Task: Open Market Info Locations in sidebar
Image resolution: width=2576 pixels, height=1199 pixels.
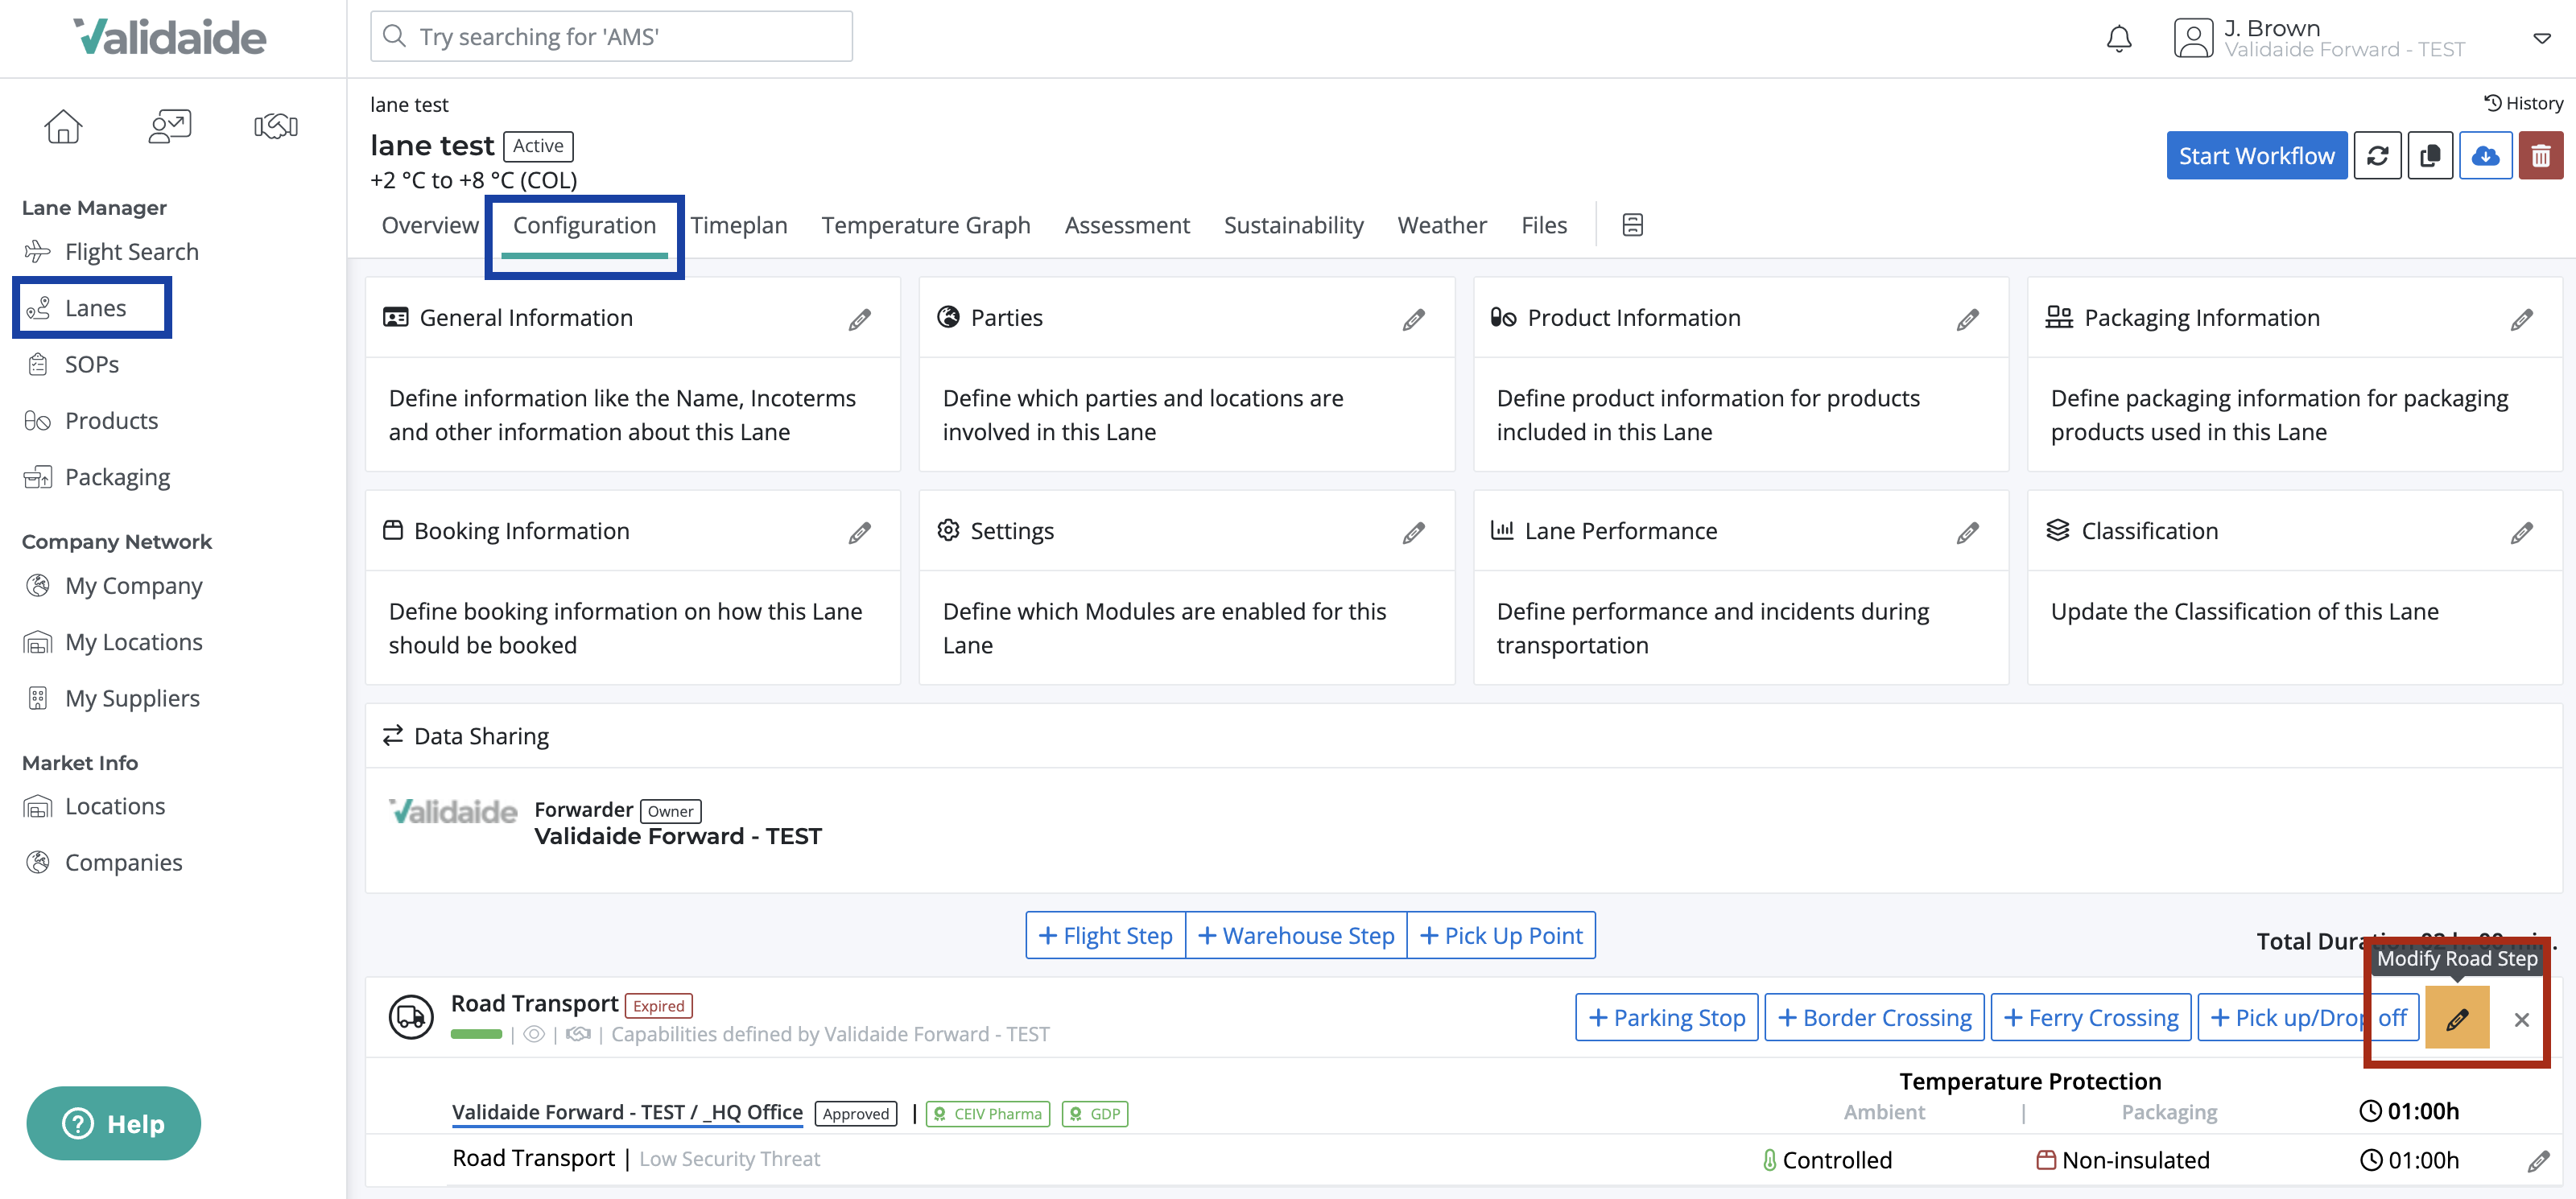Action: pyautogui.click(x=94, y=806)
